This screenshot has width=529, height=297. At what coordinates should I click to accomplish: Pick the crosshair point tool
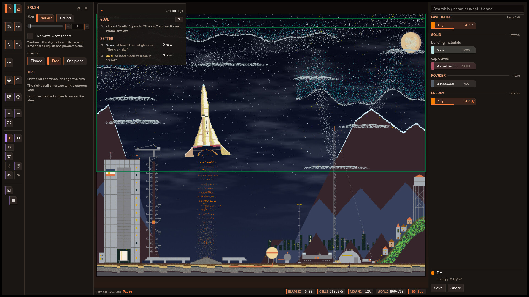tap(9, 62)
